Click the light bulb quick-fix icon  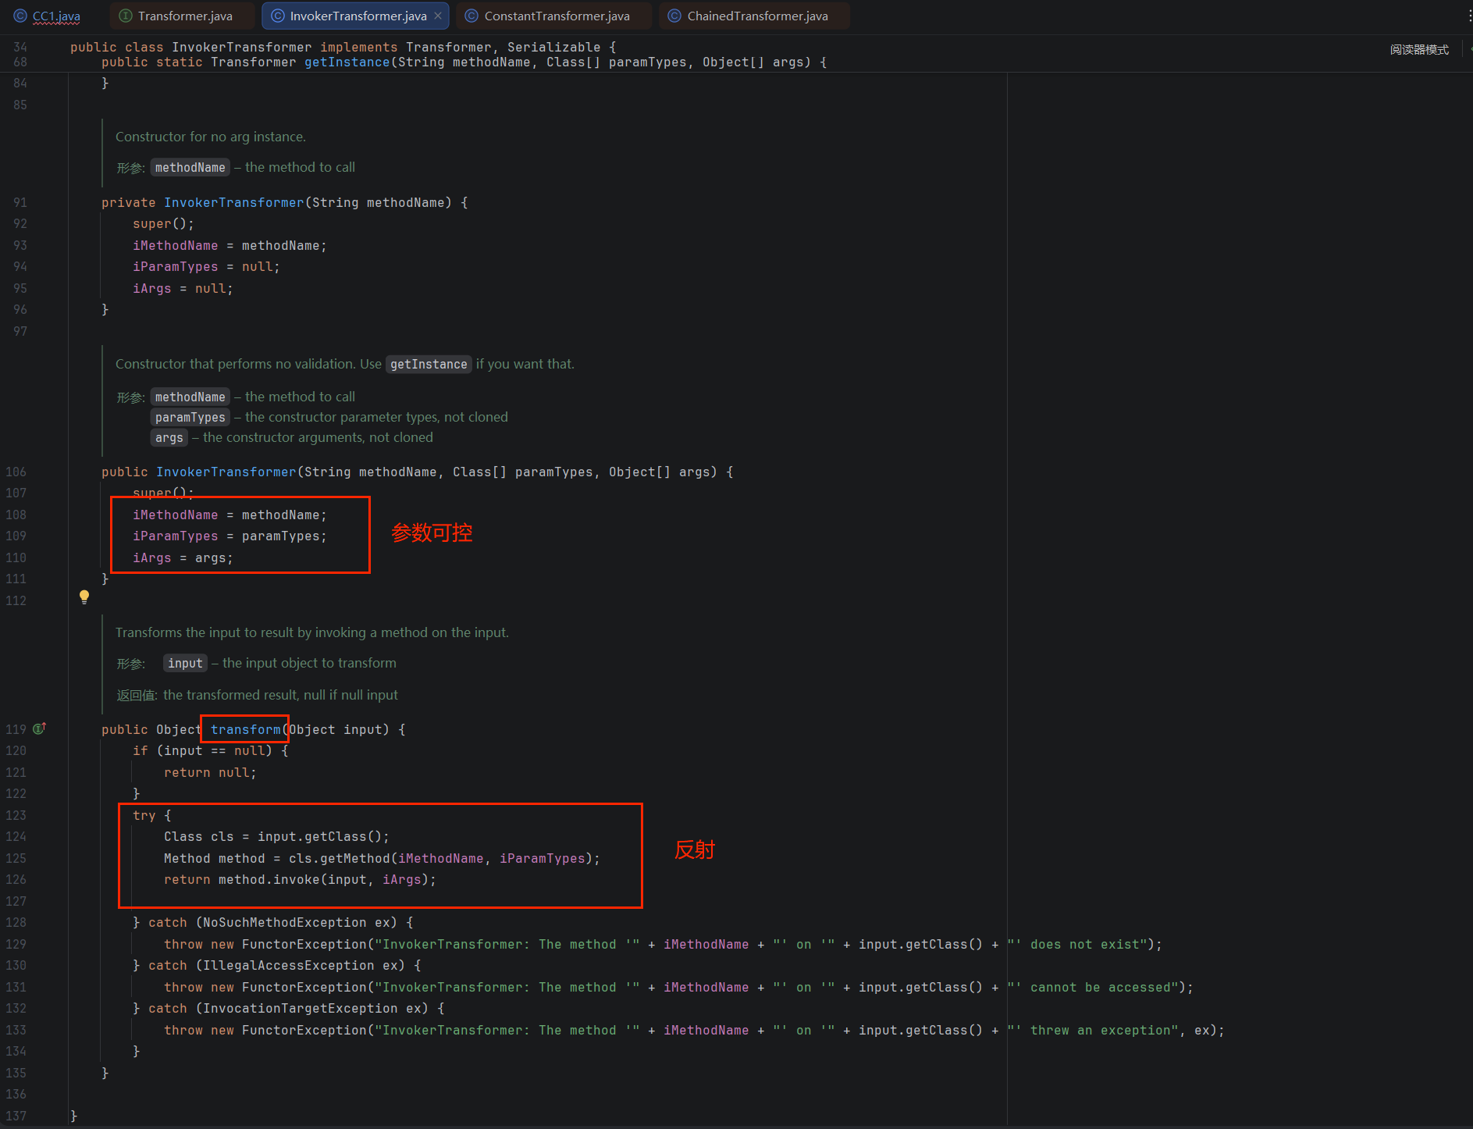click(x=84, y=597)
